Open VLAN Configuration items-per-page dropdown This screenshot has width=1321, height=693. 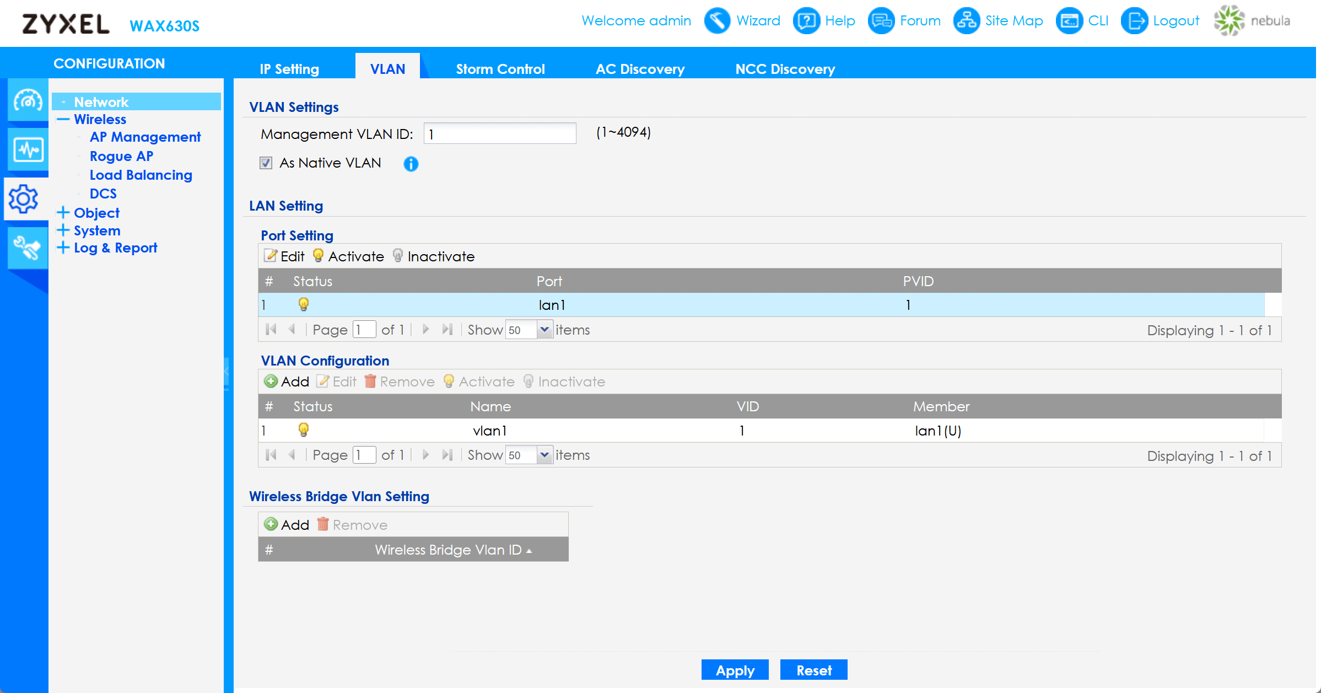click(x=544, y=455)
